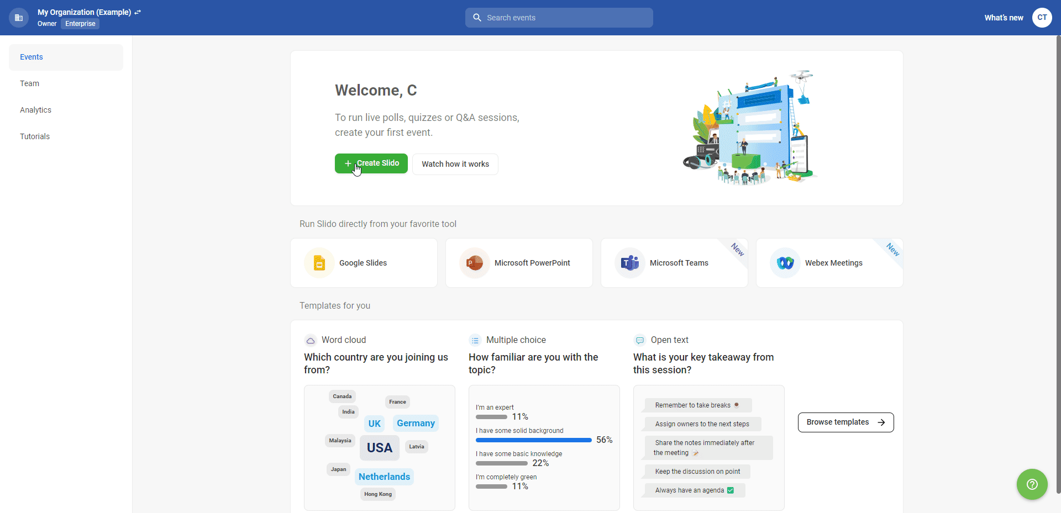
Task: Click Watch how it works
Action: point(455,164)
